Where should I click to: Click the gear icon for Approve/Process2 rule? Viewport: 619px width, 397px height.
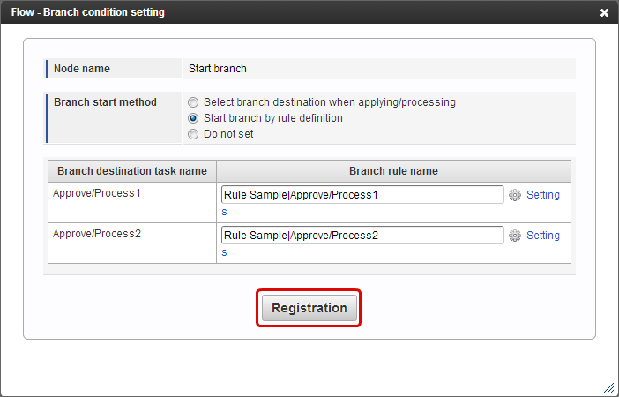pos(514,236)
